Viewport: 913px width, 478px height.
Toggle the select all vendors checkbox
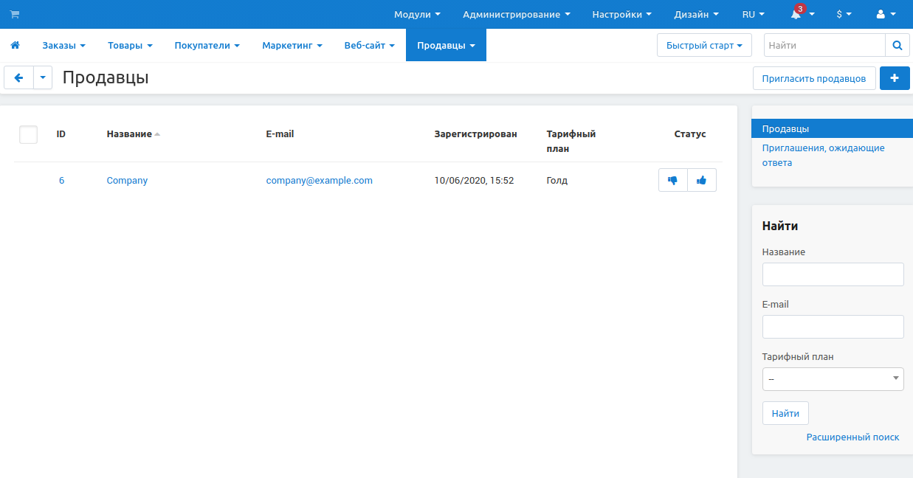28,134
